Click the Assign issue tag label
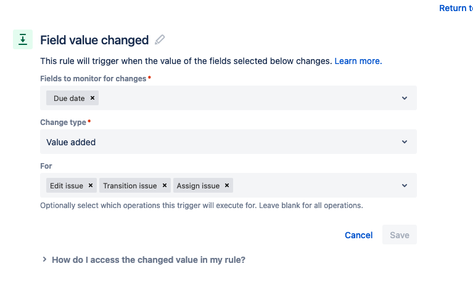473x285 pixels. tap(198, 185)
